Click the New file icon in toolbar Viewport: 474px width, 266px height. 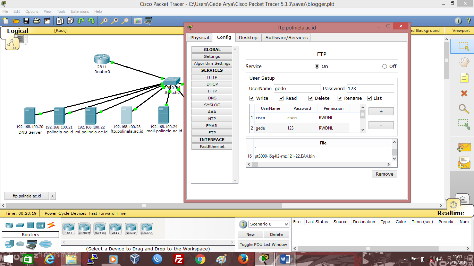point(6,21)
